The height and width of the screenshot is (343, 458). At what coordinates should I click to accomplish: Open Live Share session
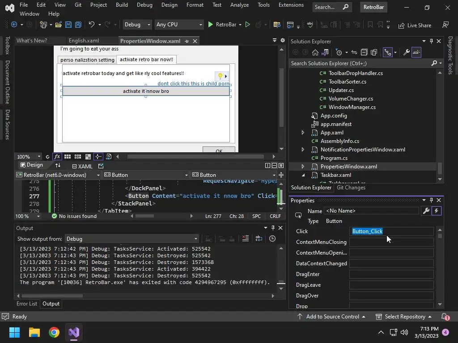[415, 25]
